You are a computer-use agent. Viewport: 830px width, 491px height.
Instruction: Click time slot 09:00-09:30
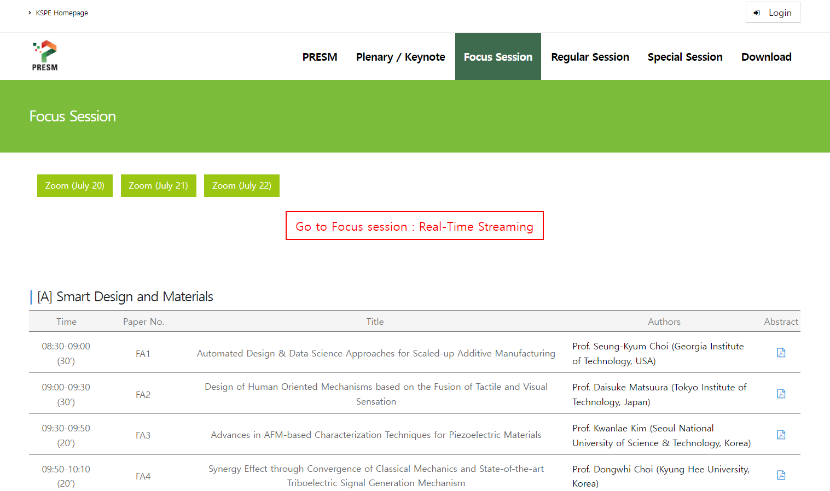coord(66,387)
